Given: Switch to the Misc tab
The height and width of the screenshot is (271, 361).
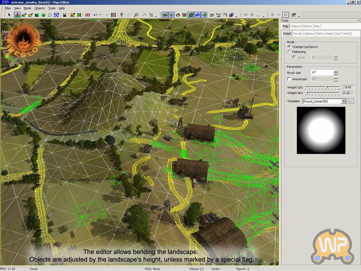Looking at the screenshot, I should [317, 26].
